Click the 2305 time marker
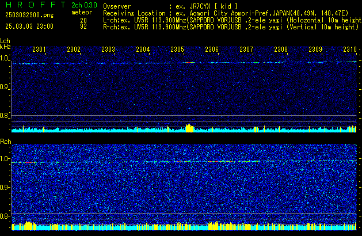This screenshot has width=362, height=236. click(x=177, y=49)
